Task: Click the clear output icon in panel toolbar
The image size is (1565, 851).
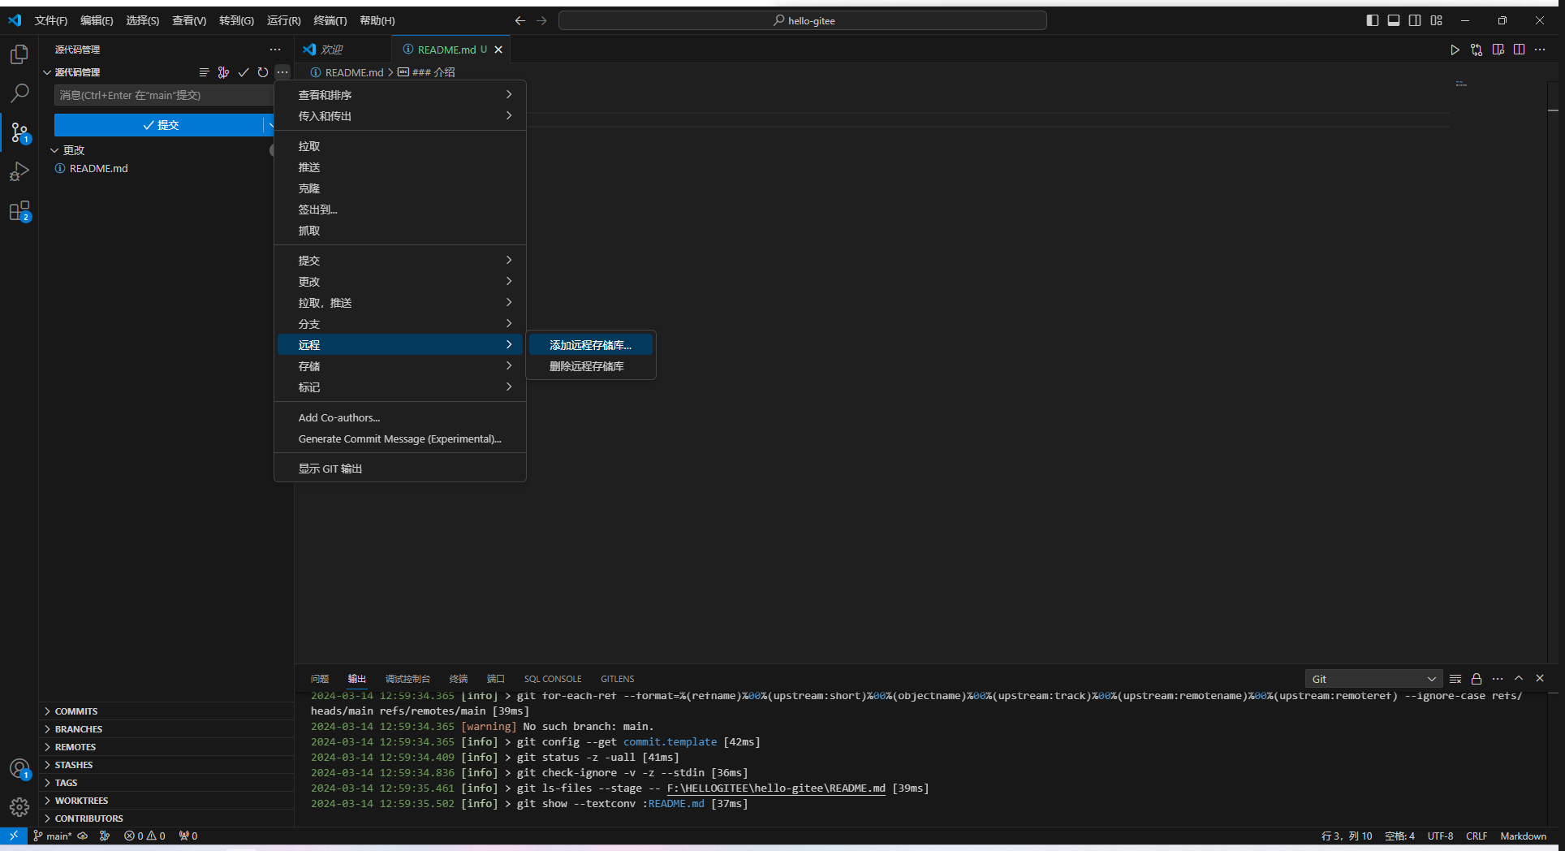Action: tap(1455, 679)
